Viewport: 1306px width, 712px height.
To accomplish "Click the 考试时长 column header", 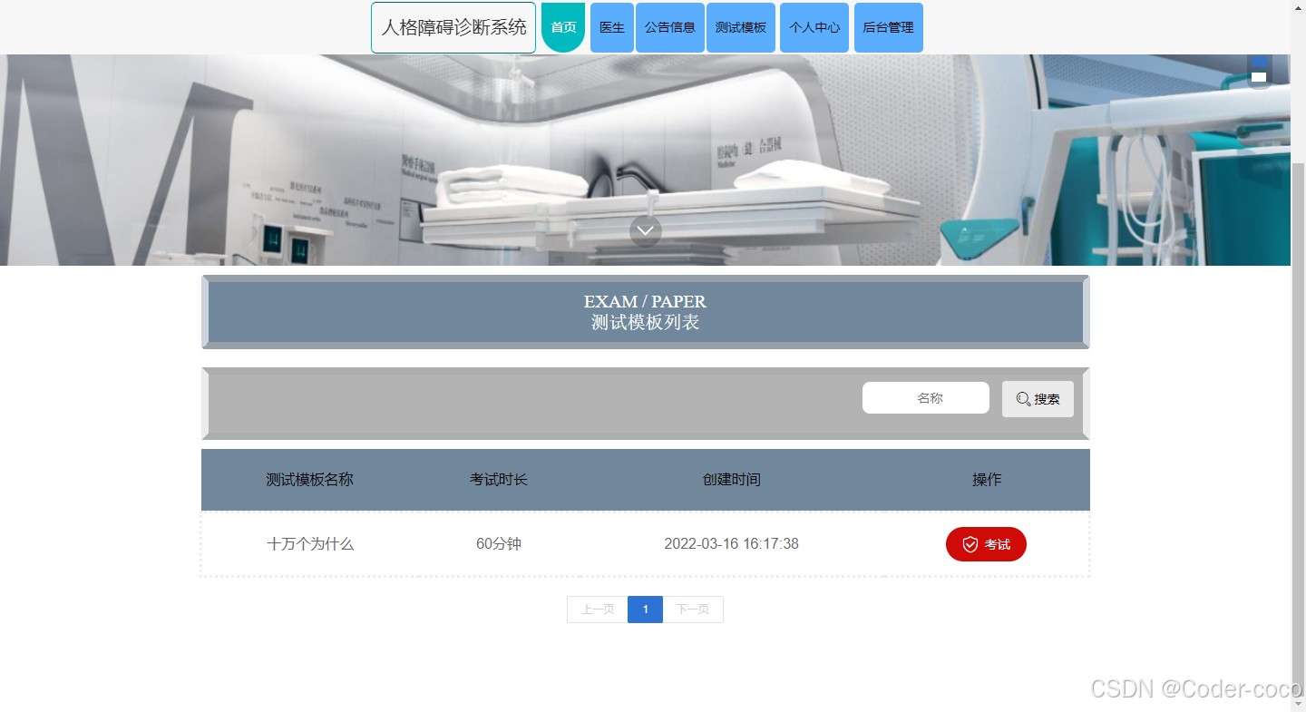I will coord(499,480).
